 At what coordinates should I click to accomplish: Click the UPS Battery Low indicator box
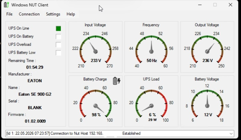(58, 53)
